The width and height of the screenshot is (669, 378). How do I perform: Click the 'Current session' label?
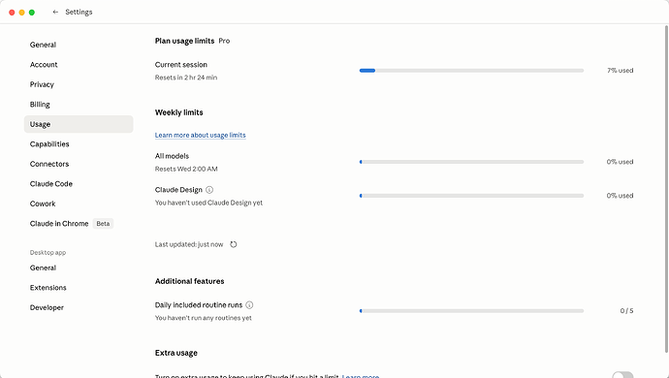point(181,64)
